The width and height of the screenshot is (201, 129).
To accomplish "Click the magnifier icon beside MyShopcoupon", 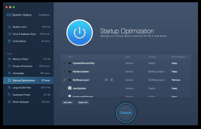I will coord(106,80).
